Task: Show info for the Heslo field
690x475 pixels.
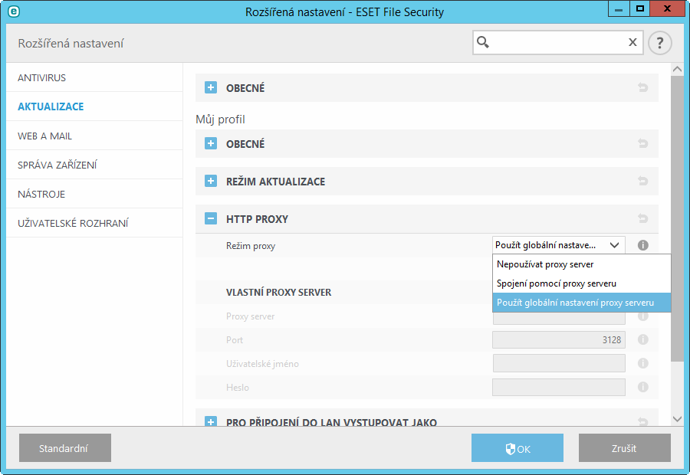Action: (643, 387)
